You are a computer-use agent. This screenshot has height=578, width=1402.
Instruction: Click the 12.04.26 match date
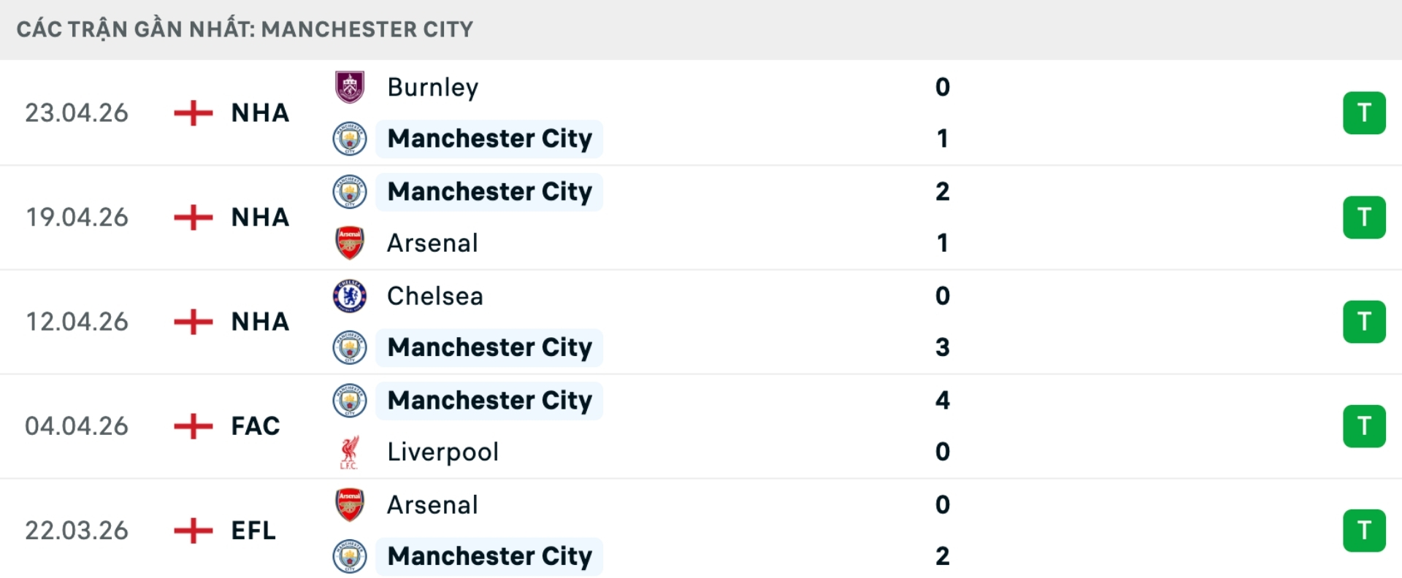tap(77, 322)
